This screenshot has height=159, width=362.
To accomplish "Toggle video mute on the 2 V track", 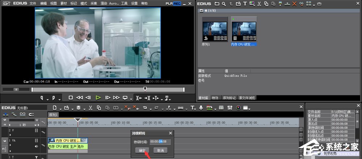I will [x=36, y=130].
